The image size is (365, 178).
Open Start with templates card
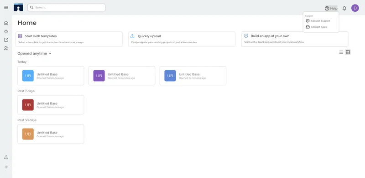coord(69,39)
